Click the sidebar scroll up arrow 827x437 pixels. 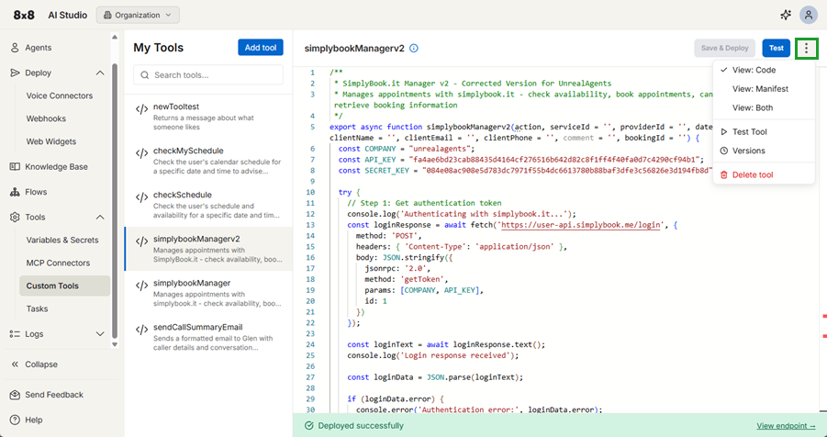pyautogui.click(x=115, y=37)
